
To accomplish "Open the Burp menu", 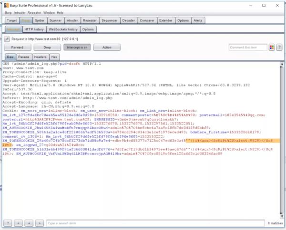I will pos(9,13).
